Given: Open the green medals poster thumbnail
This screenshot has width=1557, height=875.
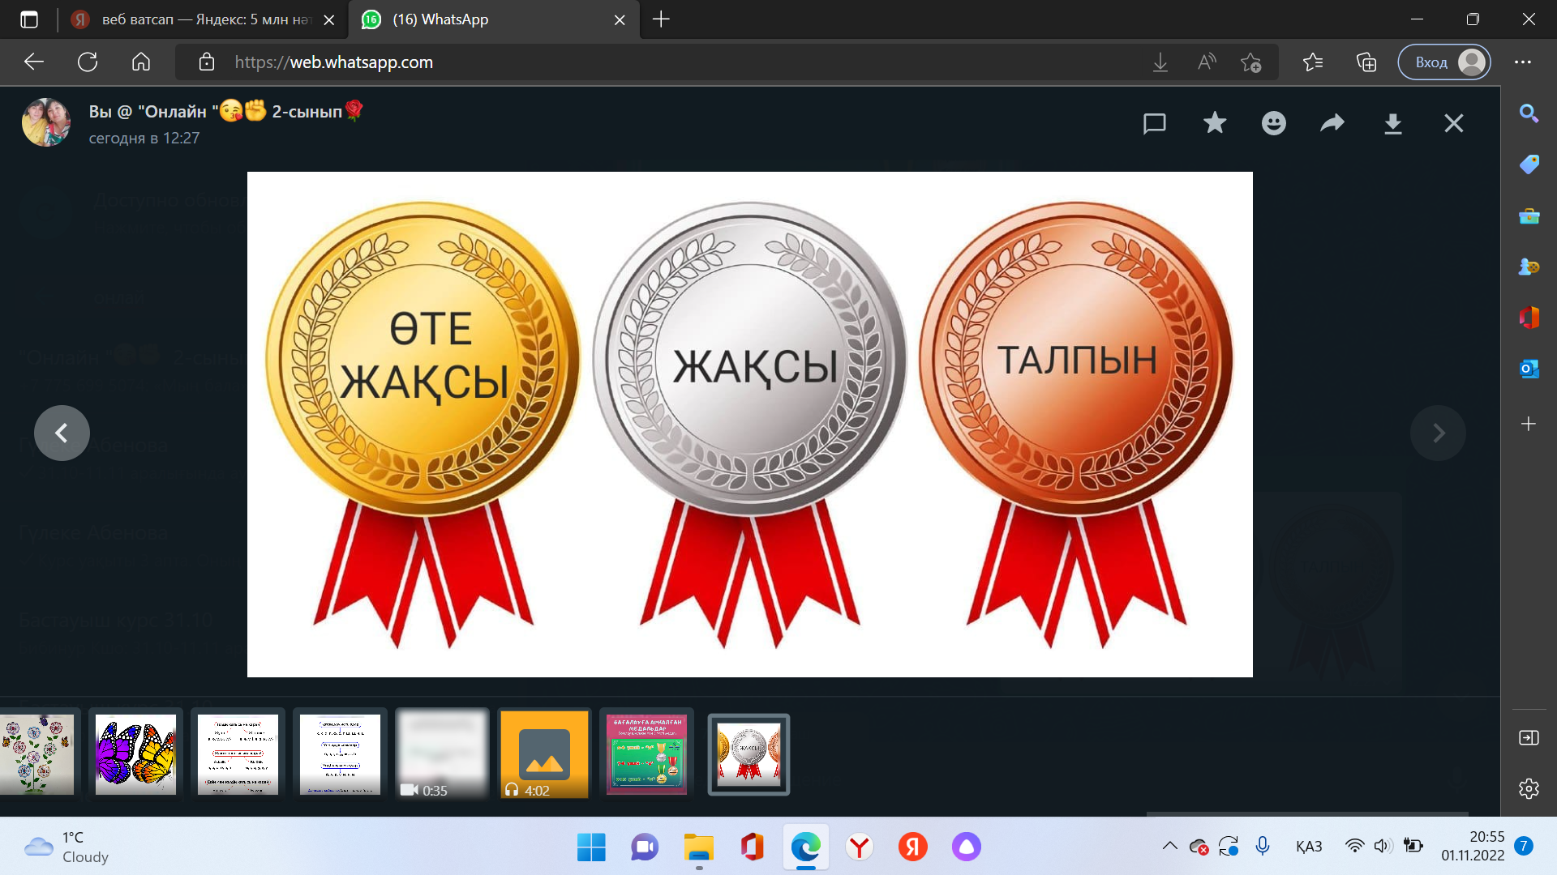Looking at the screenshot, I should pyautogui.click(x=646, y=754).
